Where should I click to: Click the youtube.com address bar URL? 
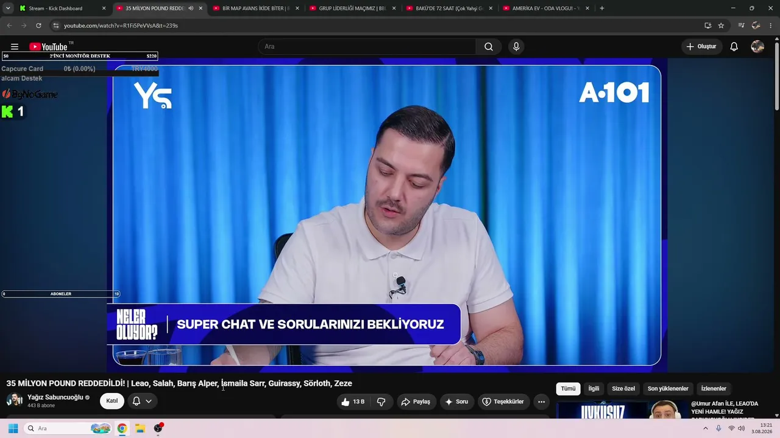tap(121, 26)
